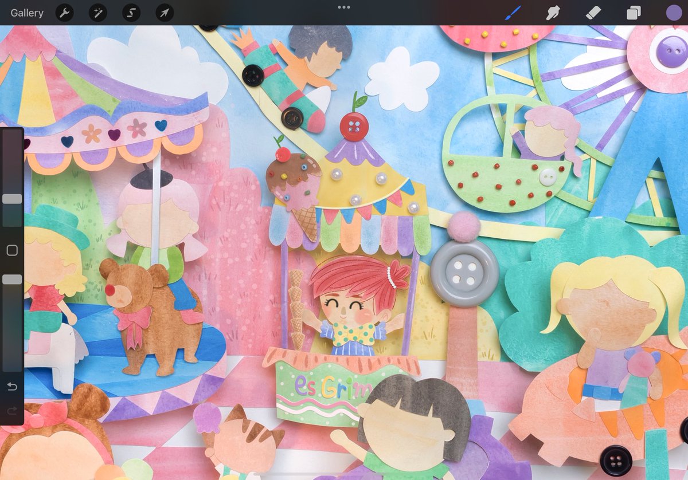Click the brush size slider handle
This screenshot has height=480, width=688.
click(12, 199)
